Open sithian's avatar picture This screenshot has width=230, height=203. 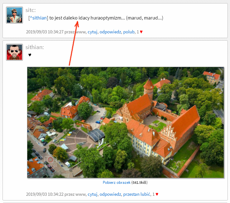(14, 52)
